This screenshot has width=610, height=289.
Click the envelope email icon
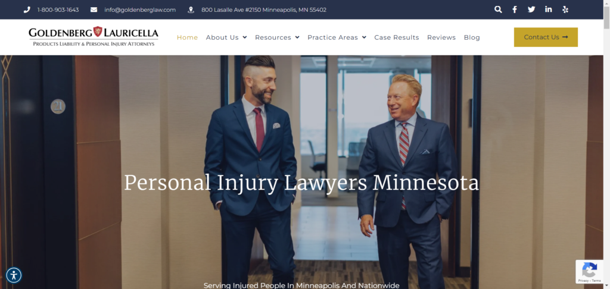[94, 10]
